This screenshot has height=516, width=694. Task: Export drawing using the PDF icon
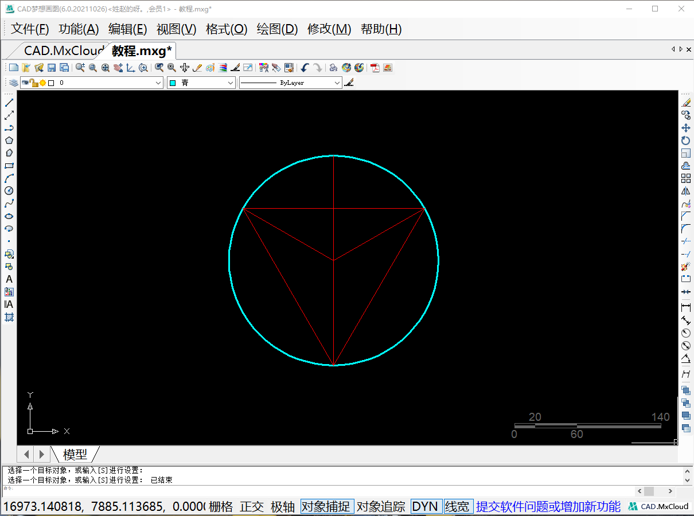pos(375,68)
